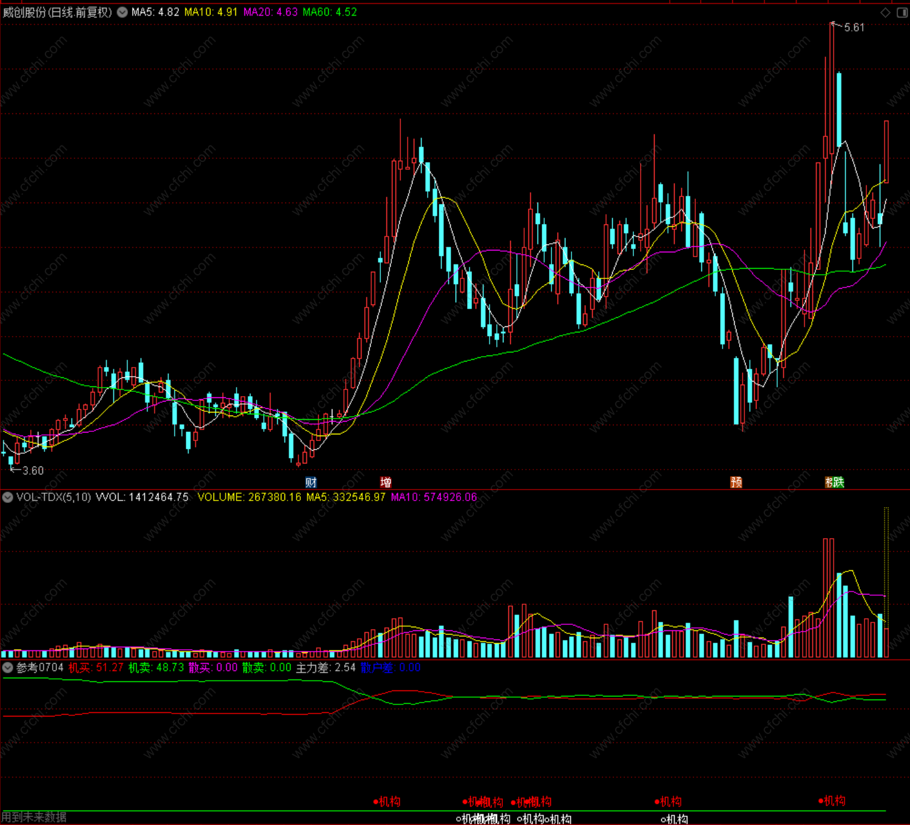Open the VOL-TDX indicator dropdown arrow
Screen dimensions: 910x825
(x=8, y=497)
